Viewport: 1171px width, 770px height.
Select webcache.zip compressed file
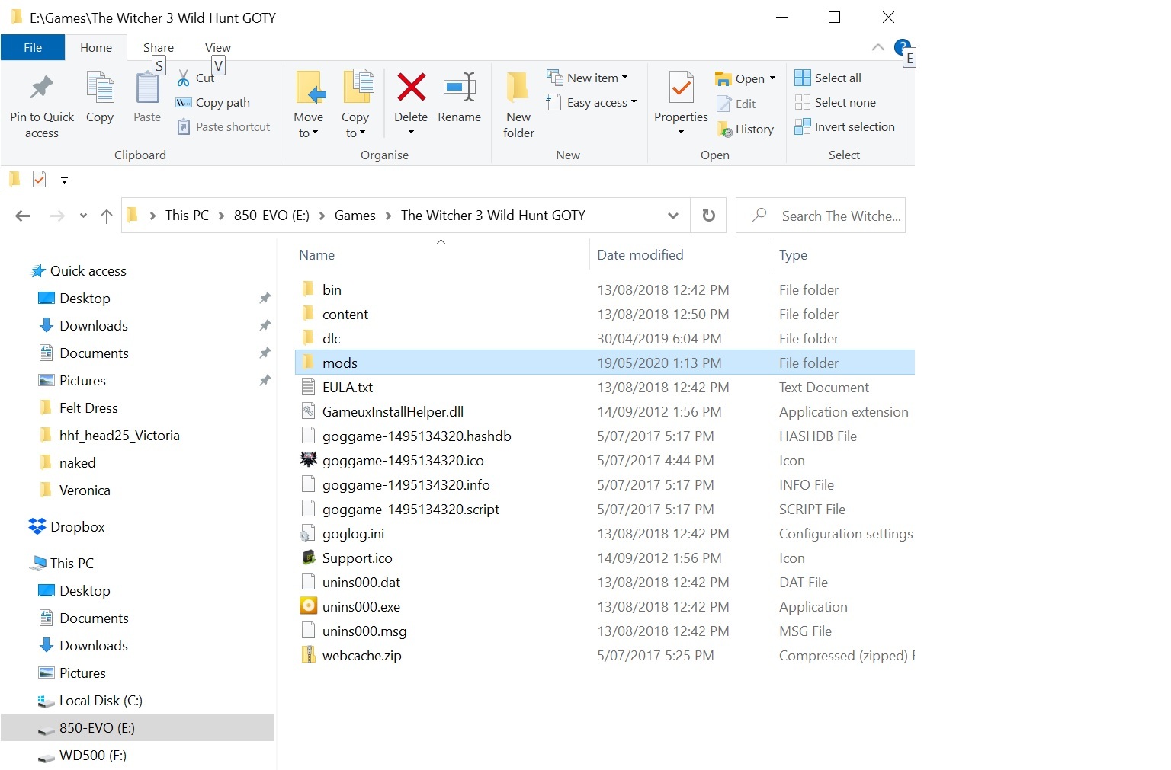(x=361, y=655)
